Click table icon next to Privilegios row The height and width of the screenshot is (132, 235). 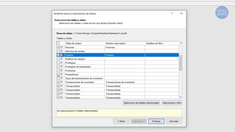tap(62, 63)
